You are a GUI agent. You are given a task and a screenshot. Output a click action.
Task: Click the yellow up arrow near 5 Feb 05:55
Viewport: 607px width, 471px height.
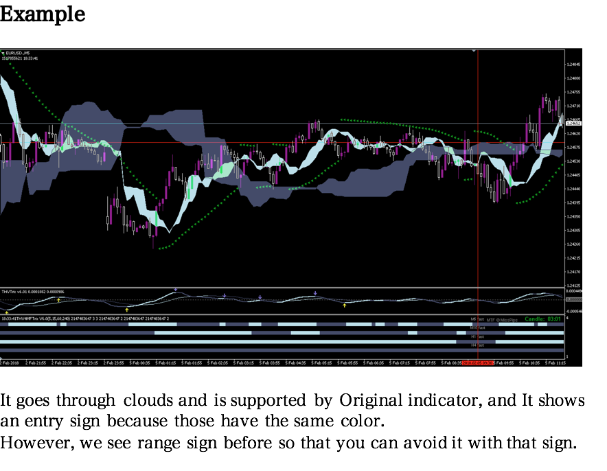pos(344,306)
